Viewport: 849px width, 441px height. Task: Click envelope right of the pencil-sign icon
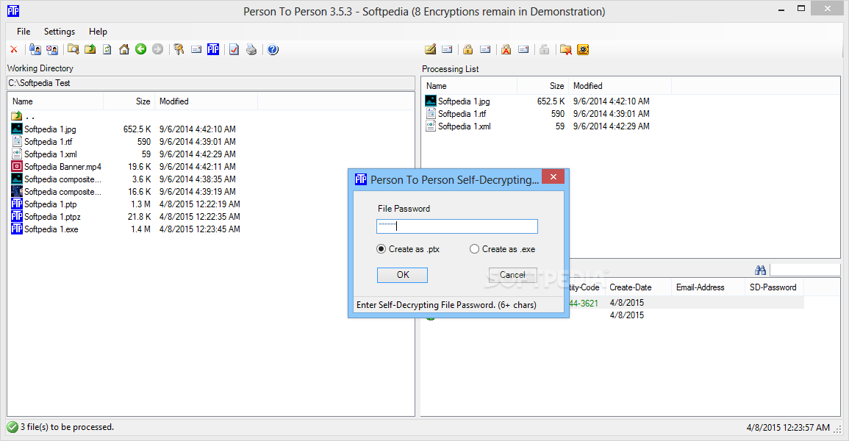(x=447, y=50)
